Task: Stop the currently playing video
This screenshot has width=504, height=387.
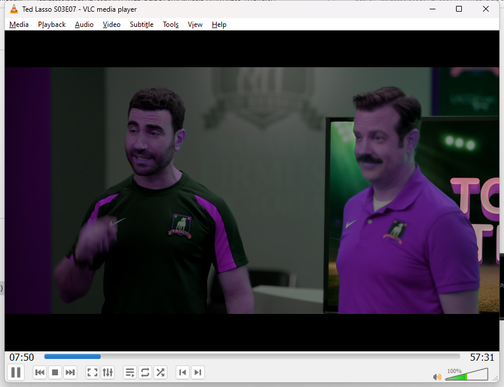Action: coord(55,372)
